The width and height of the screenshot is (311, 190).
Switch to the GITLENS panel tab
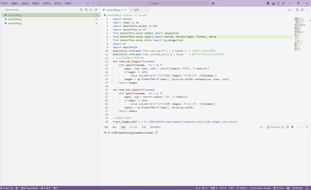(133, 127)
